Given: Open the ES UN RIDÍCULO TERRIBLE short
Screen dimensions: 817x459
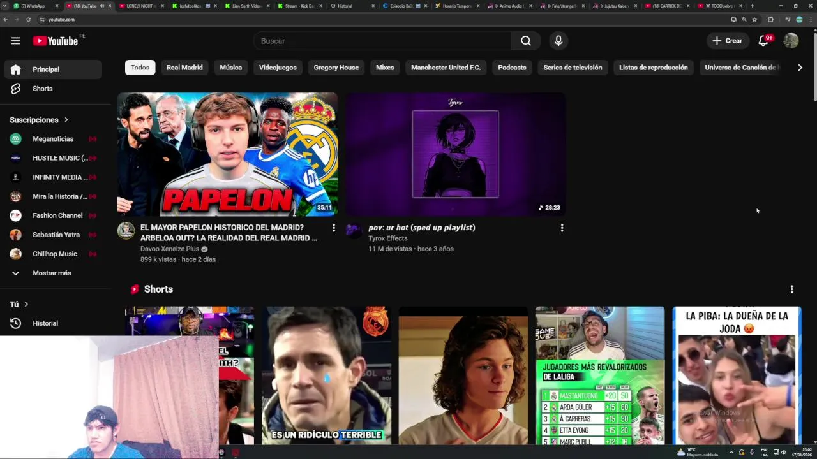Looking at the screenshot, I should (327, 375).
